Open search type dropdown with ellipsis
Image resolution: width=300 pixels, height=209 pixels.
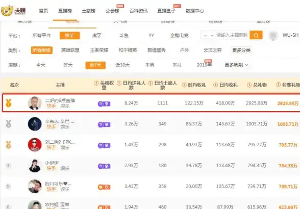(208, 35)
